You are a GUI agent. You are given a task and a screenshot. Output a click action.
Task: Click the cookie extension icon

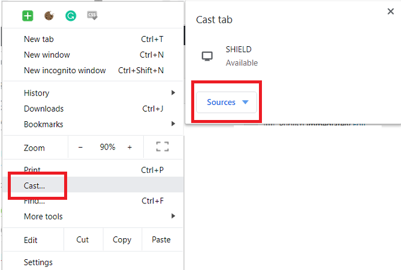pos(49,16)
